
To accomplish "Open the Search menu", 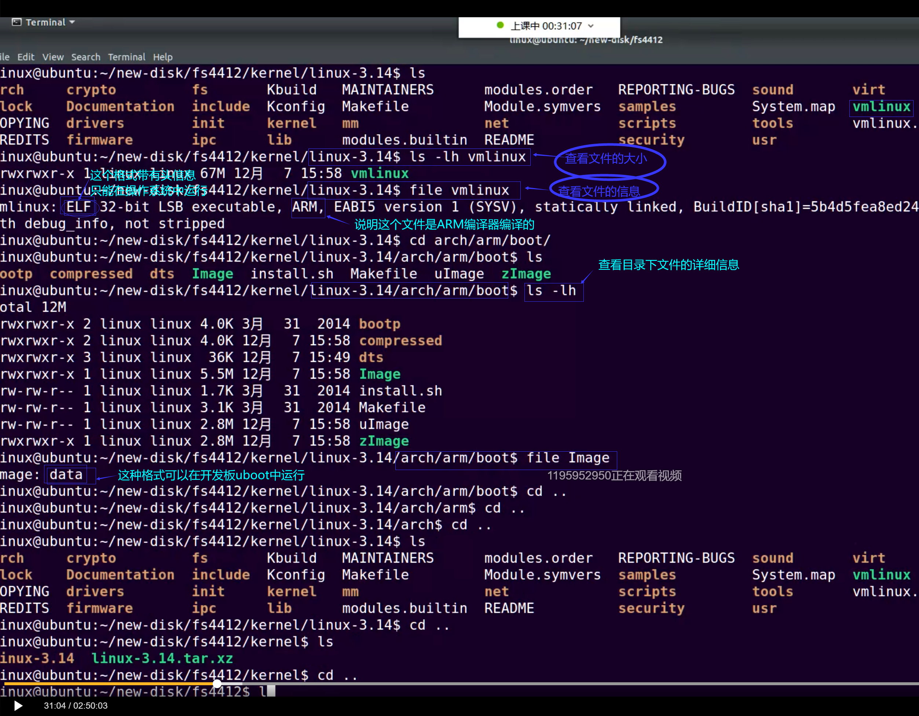I will tap(86, 57).
